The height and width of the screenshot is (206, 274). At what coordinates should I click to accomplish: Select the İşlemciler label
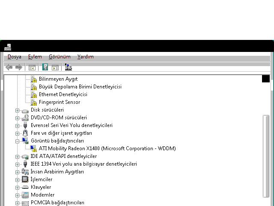(x=42, y=179)
